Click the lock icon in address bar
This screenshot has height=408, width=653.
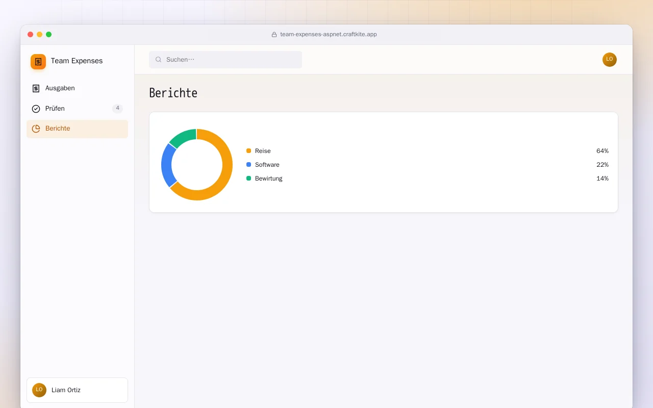pyautogui.click(x=274, y=35)
